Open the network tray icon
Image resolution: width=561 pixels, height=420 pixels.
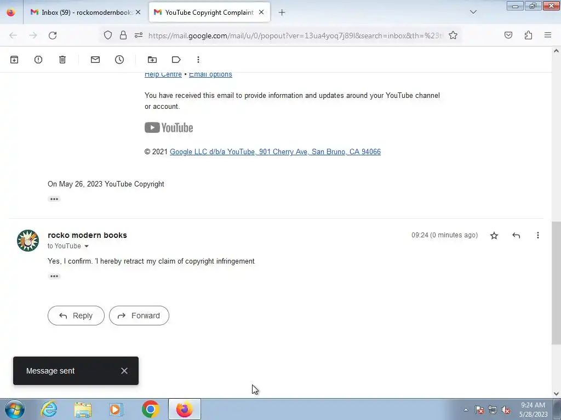coord(493,410)
